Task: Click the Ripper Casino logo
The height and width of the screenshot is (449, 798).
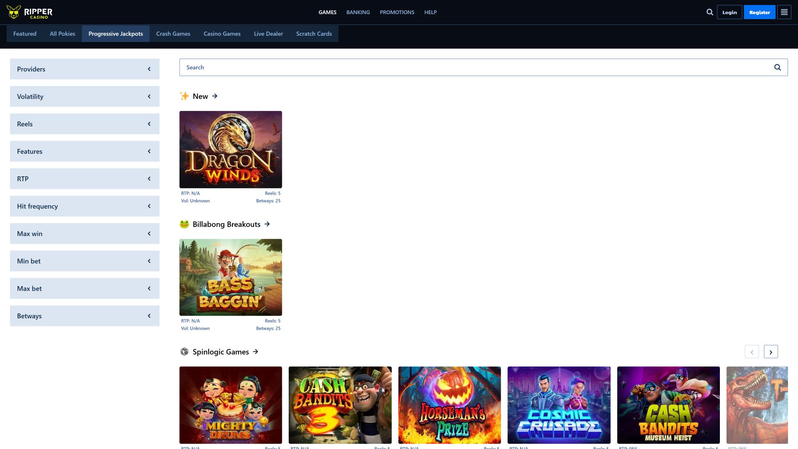Action: pos(30,12)
